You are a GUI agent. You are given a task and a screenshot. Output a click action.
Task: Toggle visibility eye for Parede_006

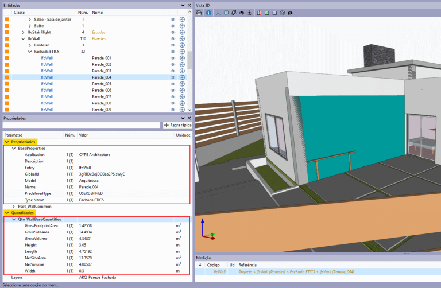click(x=173, y=90)
